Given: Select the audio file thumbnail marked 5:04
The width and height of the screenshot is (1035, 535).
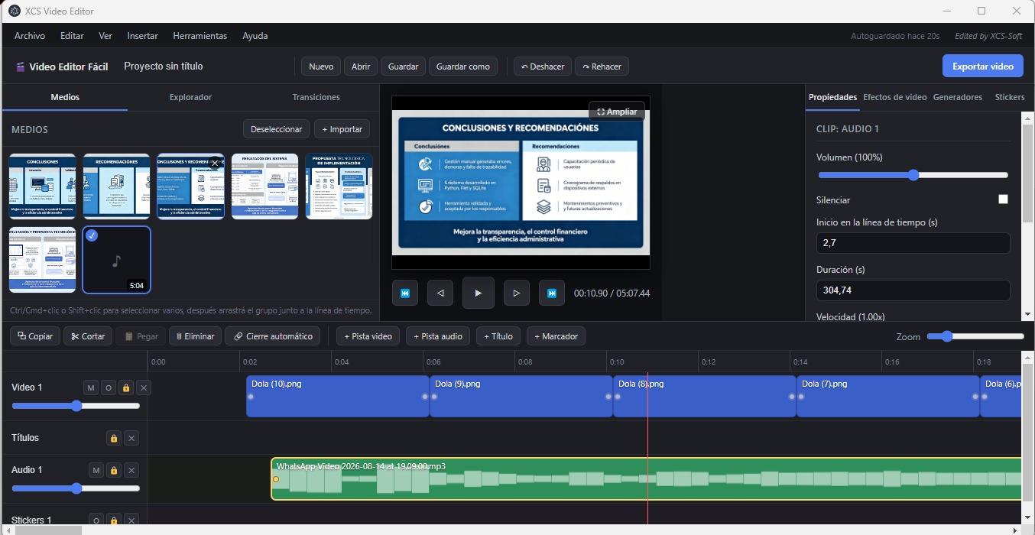Looking at the screenshot, I should pyautogui.click(x=116, y=260).
